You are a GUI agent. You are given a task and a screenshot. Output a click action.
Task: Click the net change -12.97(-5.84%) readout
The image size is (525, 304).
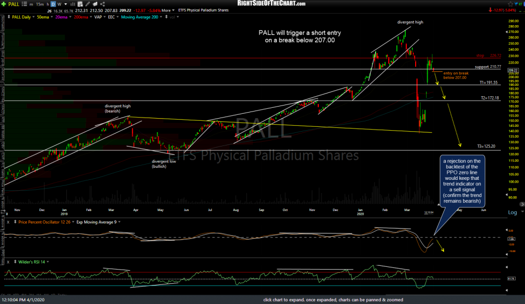[503, 10]
